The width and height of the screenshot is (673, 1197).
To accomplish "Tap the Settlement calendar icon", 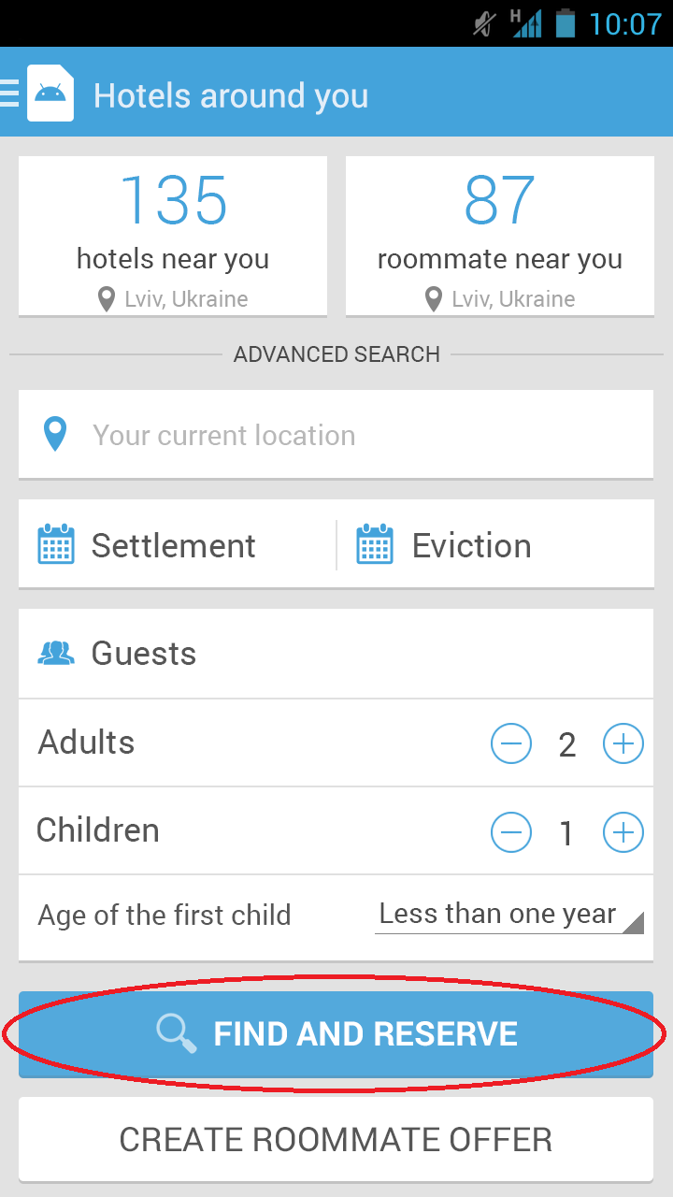I will pyautogui.click(x=56, y=545).
